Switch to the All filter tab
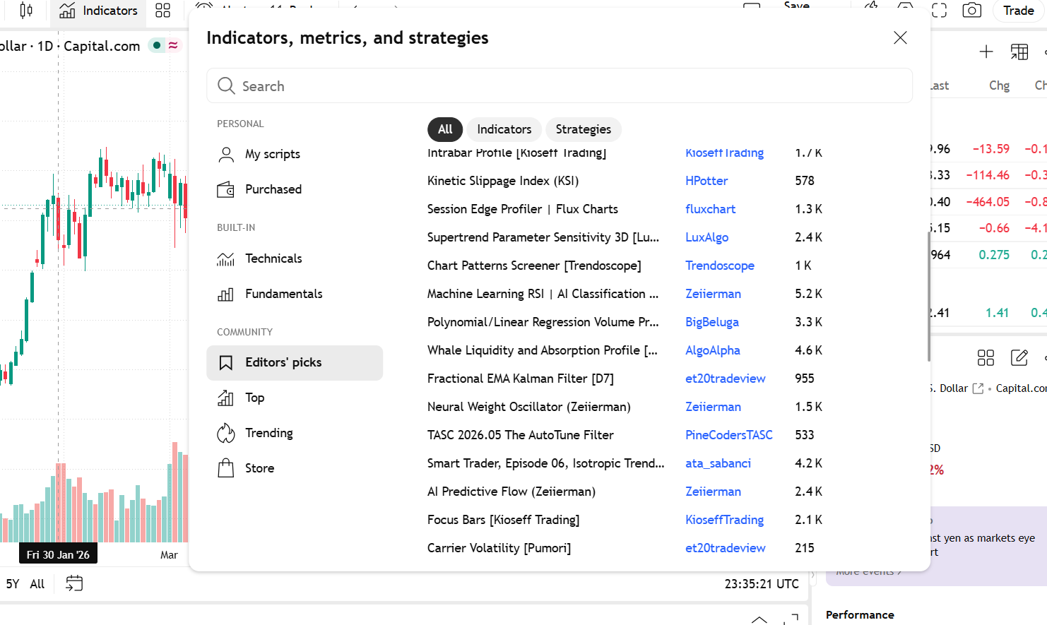The height and width of the screenshot is (625, 1047). [x=445, y=129]
